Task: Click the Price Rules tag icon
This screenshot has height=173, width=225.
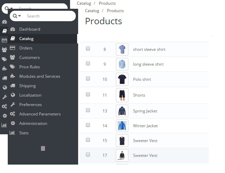Action: click(x=13, y=67)
